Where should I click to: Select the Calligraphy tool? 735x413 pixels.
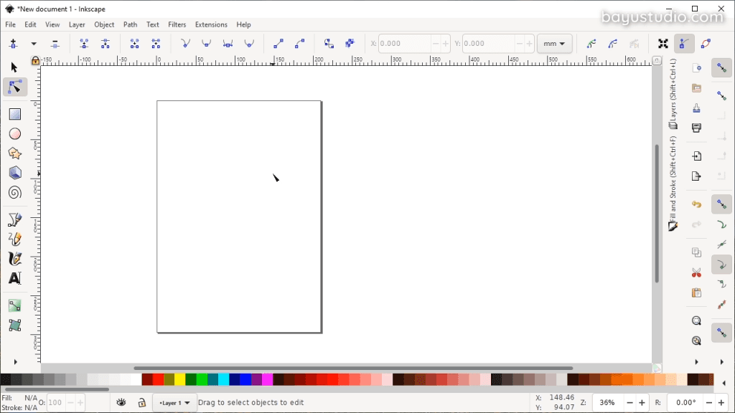pyautogui.click(x=15, y=258)
